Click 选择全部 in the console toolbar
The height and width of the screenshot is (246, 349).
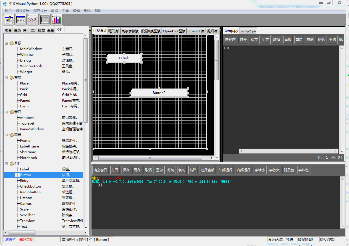click(x=208, y=170)
